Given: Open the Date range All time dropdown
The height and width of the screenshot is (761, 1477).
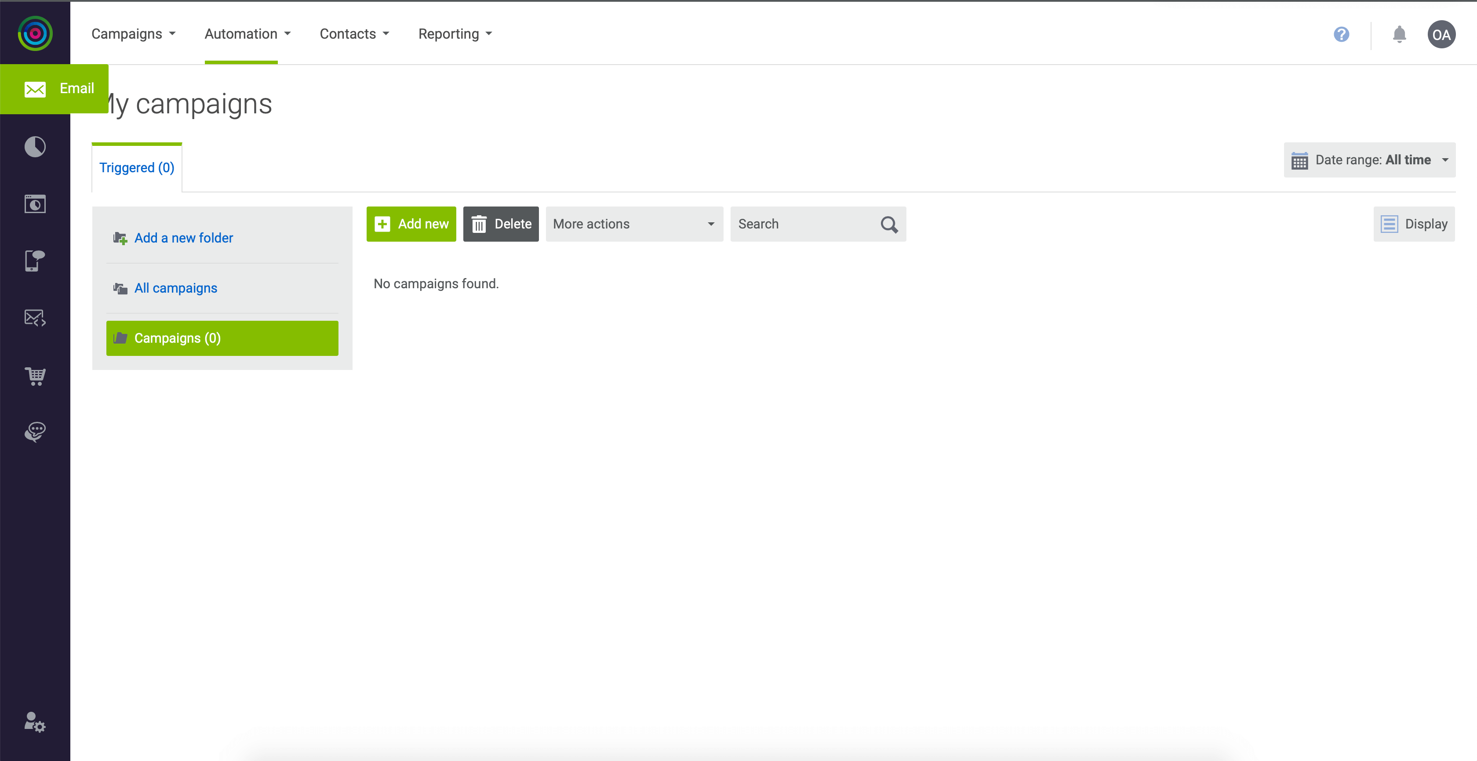Looking at the screenshot, I should point(1369,160).
